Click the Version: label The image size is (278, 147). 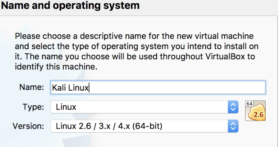click(28, 126)
